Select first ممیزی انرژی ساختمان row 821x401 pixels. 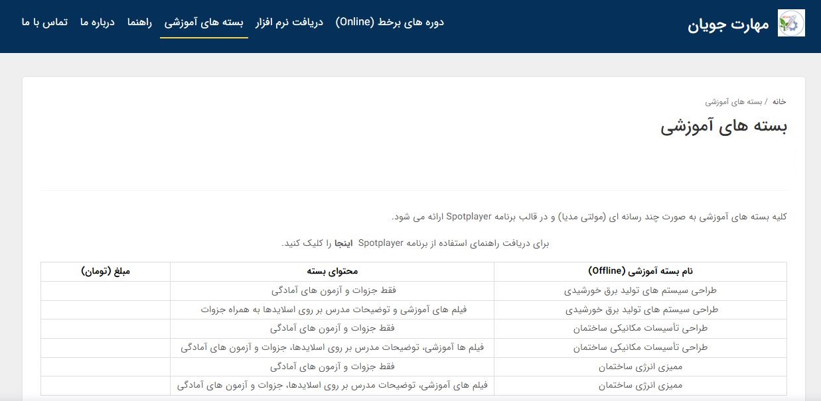(414, 367)
